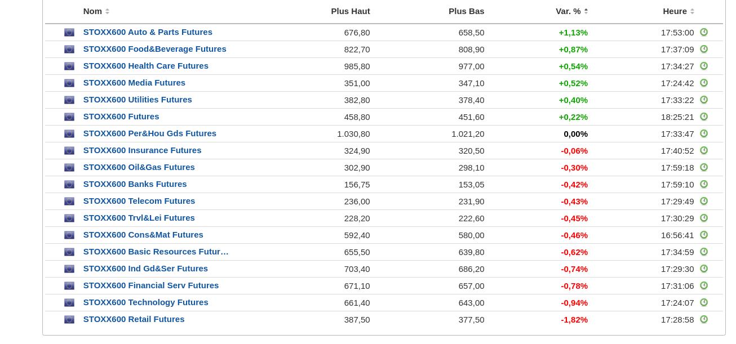
Task: Click the flag icon beside Auto & Parts Futures
Action: click(69, 33)
